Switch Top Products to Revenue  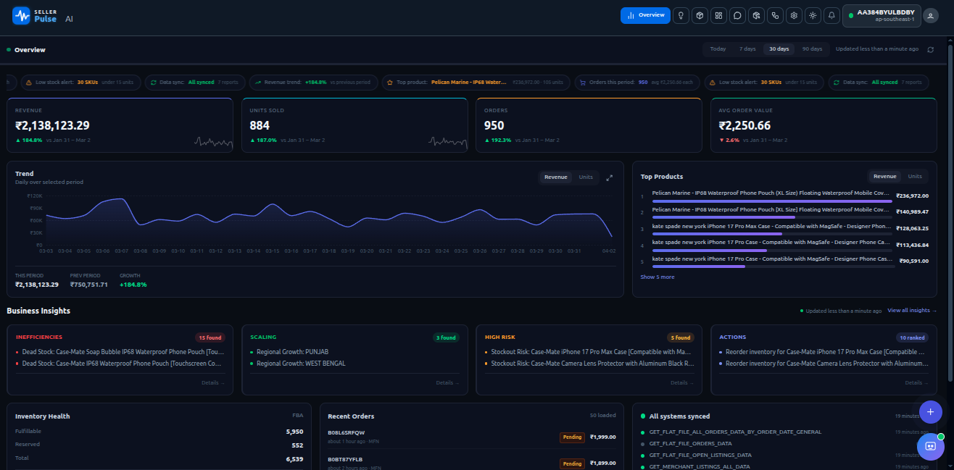point(884,177)
